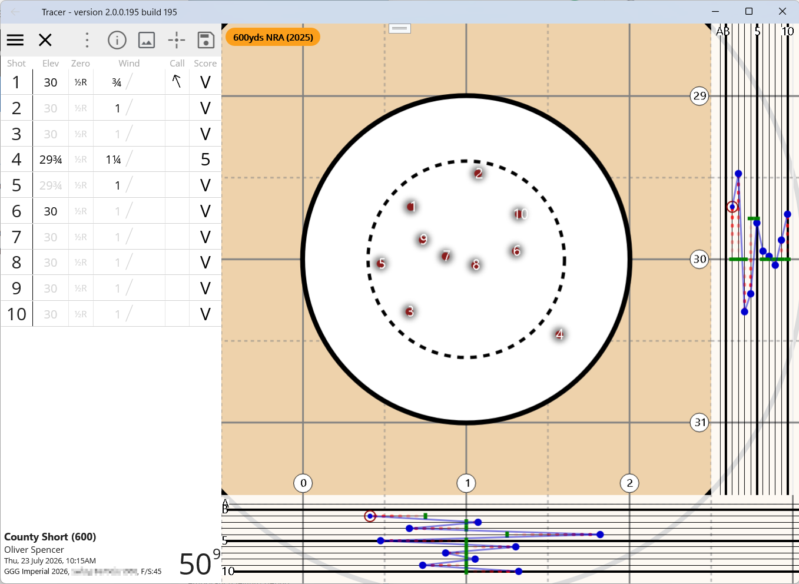The height and width of the screenshot is (584, 799).
Task: Click the County Short (600) title
Action: point(50,536)
